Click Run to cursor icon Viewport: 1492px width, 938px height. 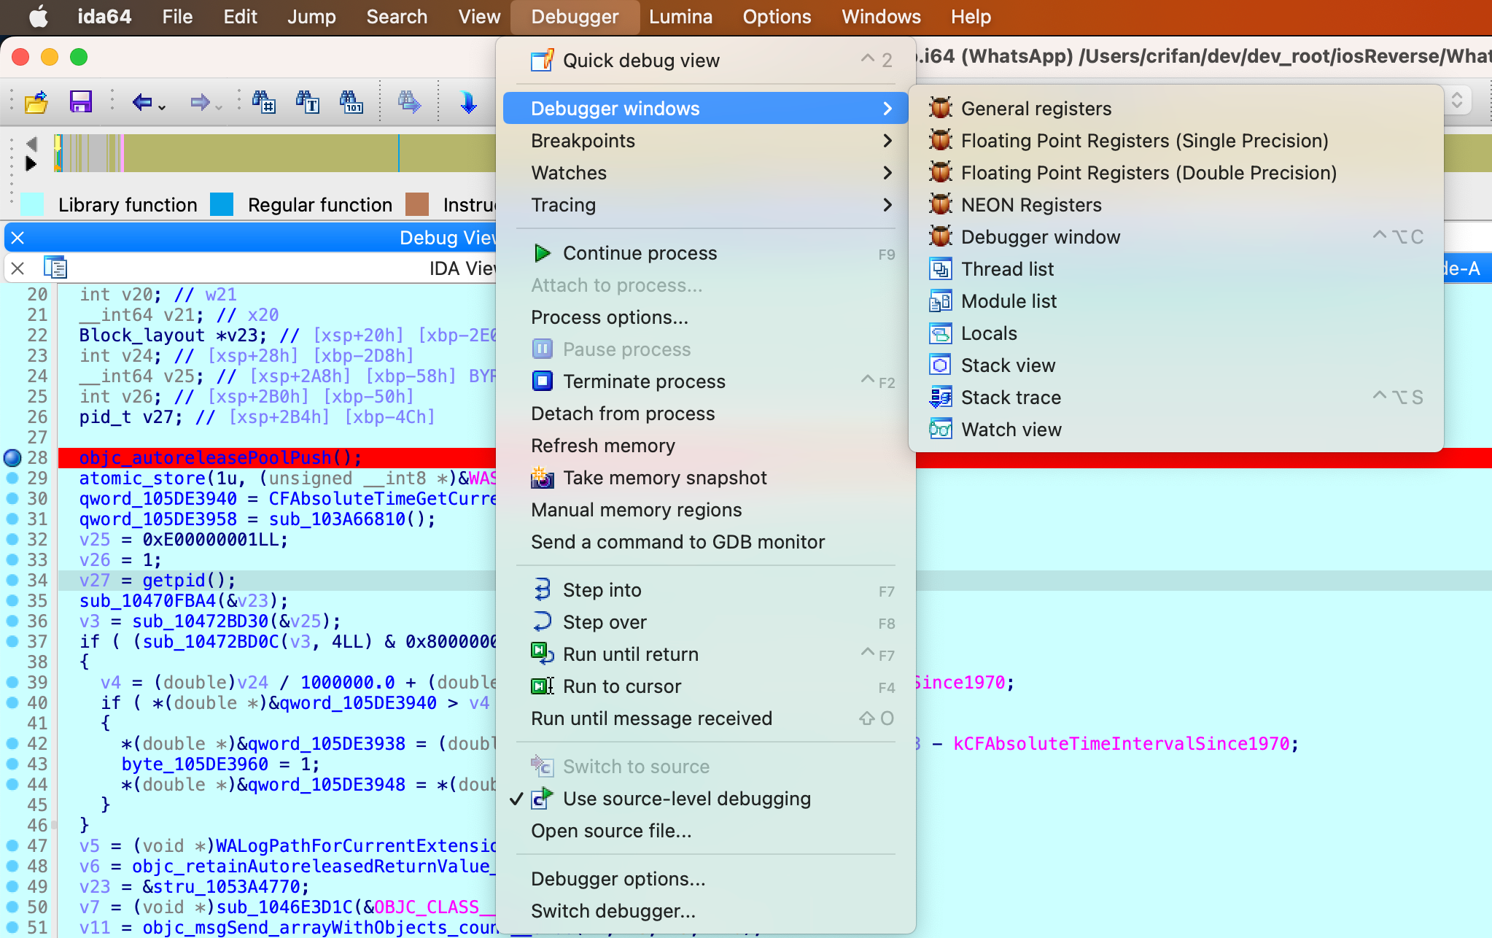pos(542,686)
